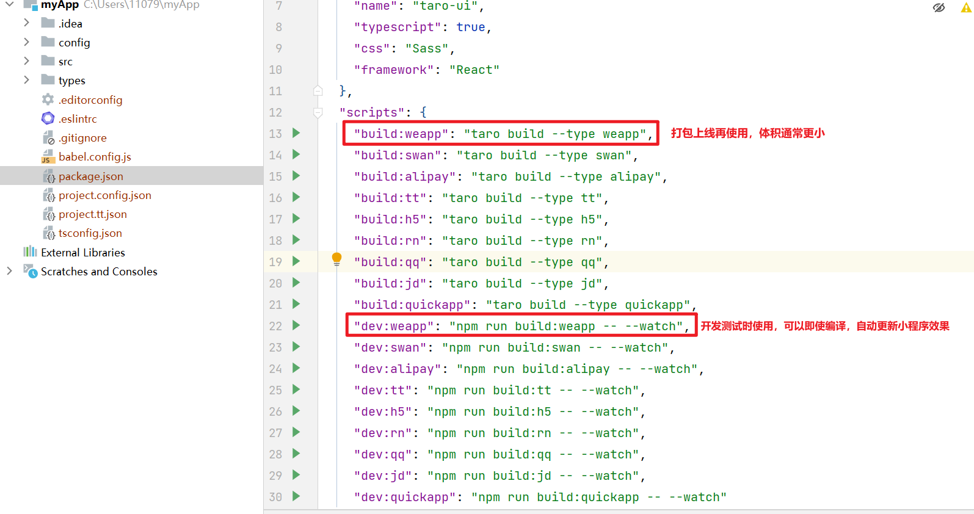Expand the config folder
This screenshot has width=974, height=514.
26,42
